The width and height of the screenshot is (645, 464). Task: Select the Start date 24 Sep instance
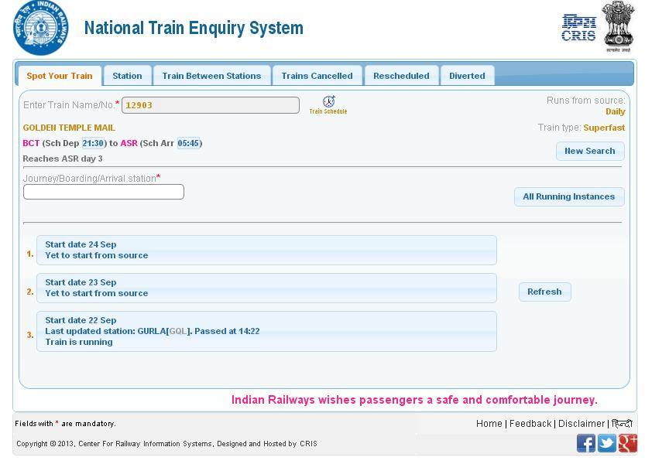(266, 251)
